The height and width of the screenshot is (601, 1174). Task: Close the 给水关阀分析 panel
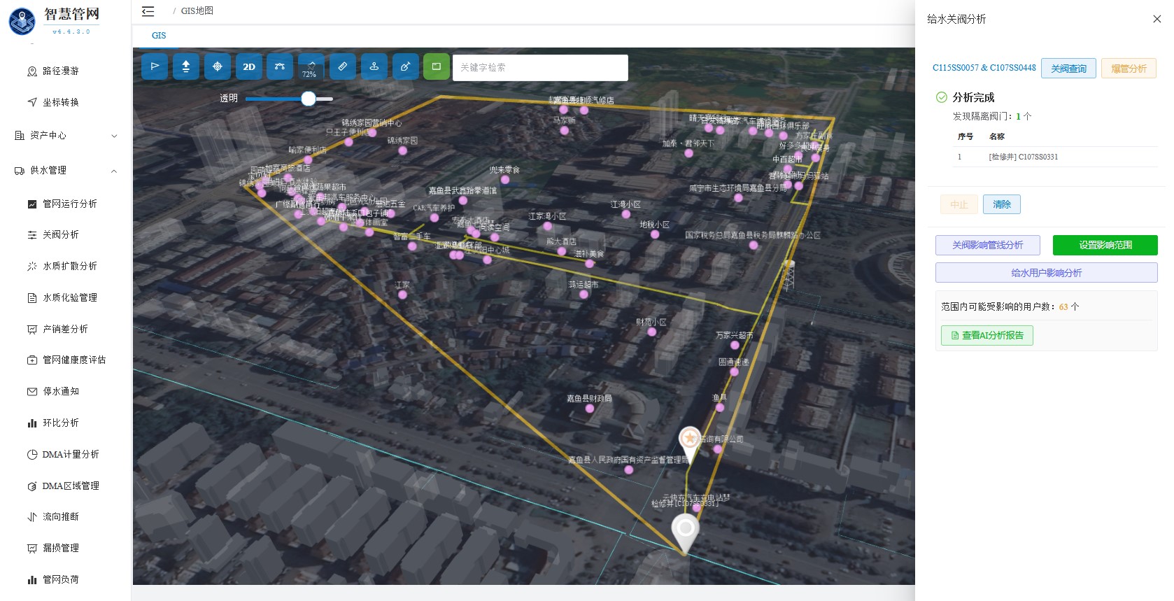pyautogui.click(x=1157, y=19)
